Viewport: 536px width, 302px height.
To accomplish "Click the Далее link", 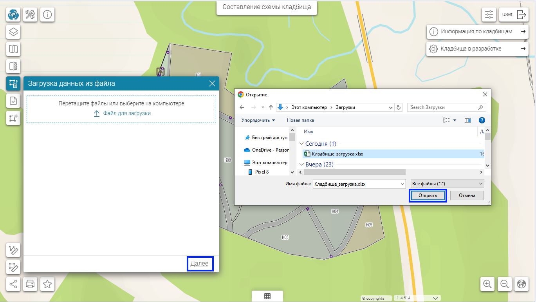I will 199,264.
